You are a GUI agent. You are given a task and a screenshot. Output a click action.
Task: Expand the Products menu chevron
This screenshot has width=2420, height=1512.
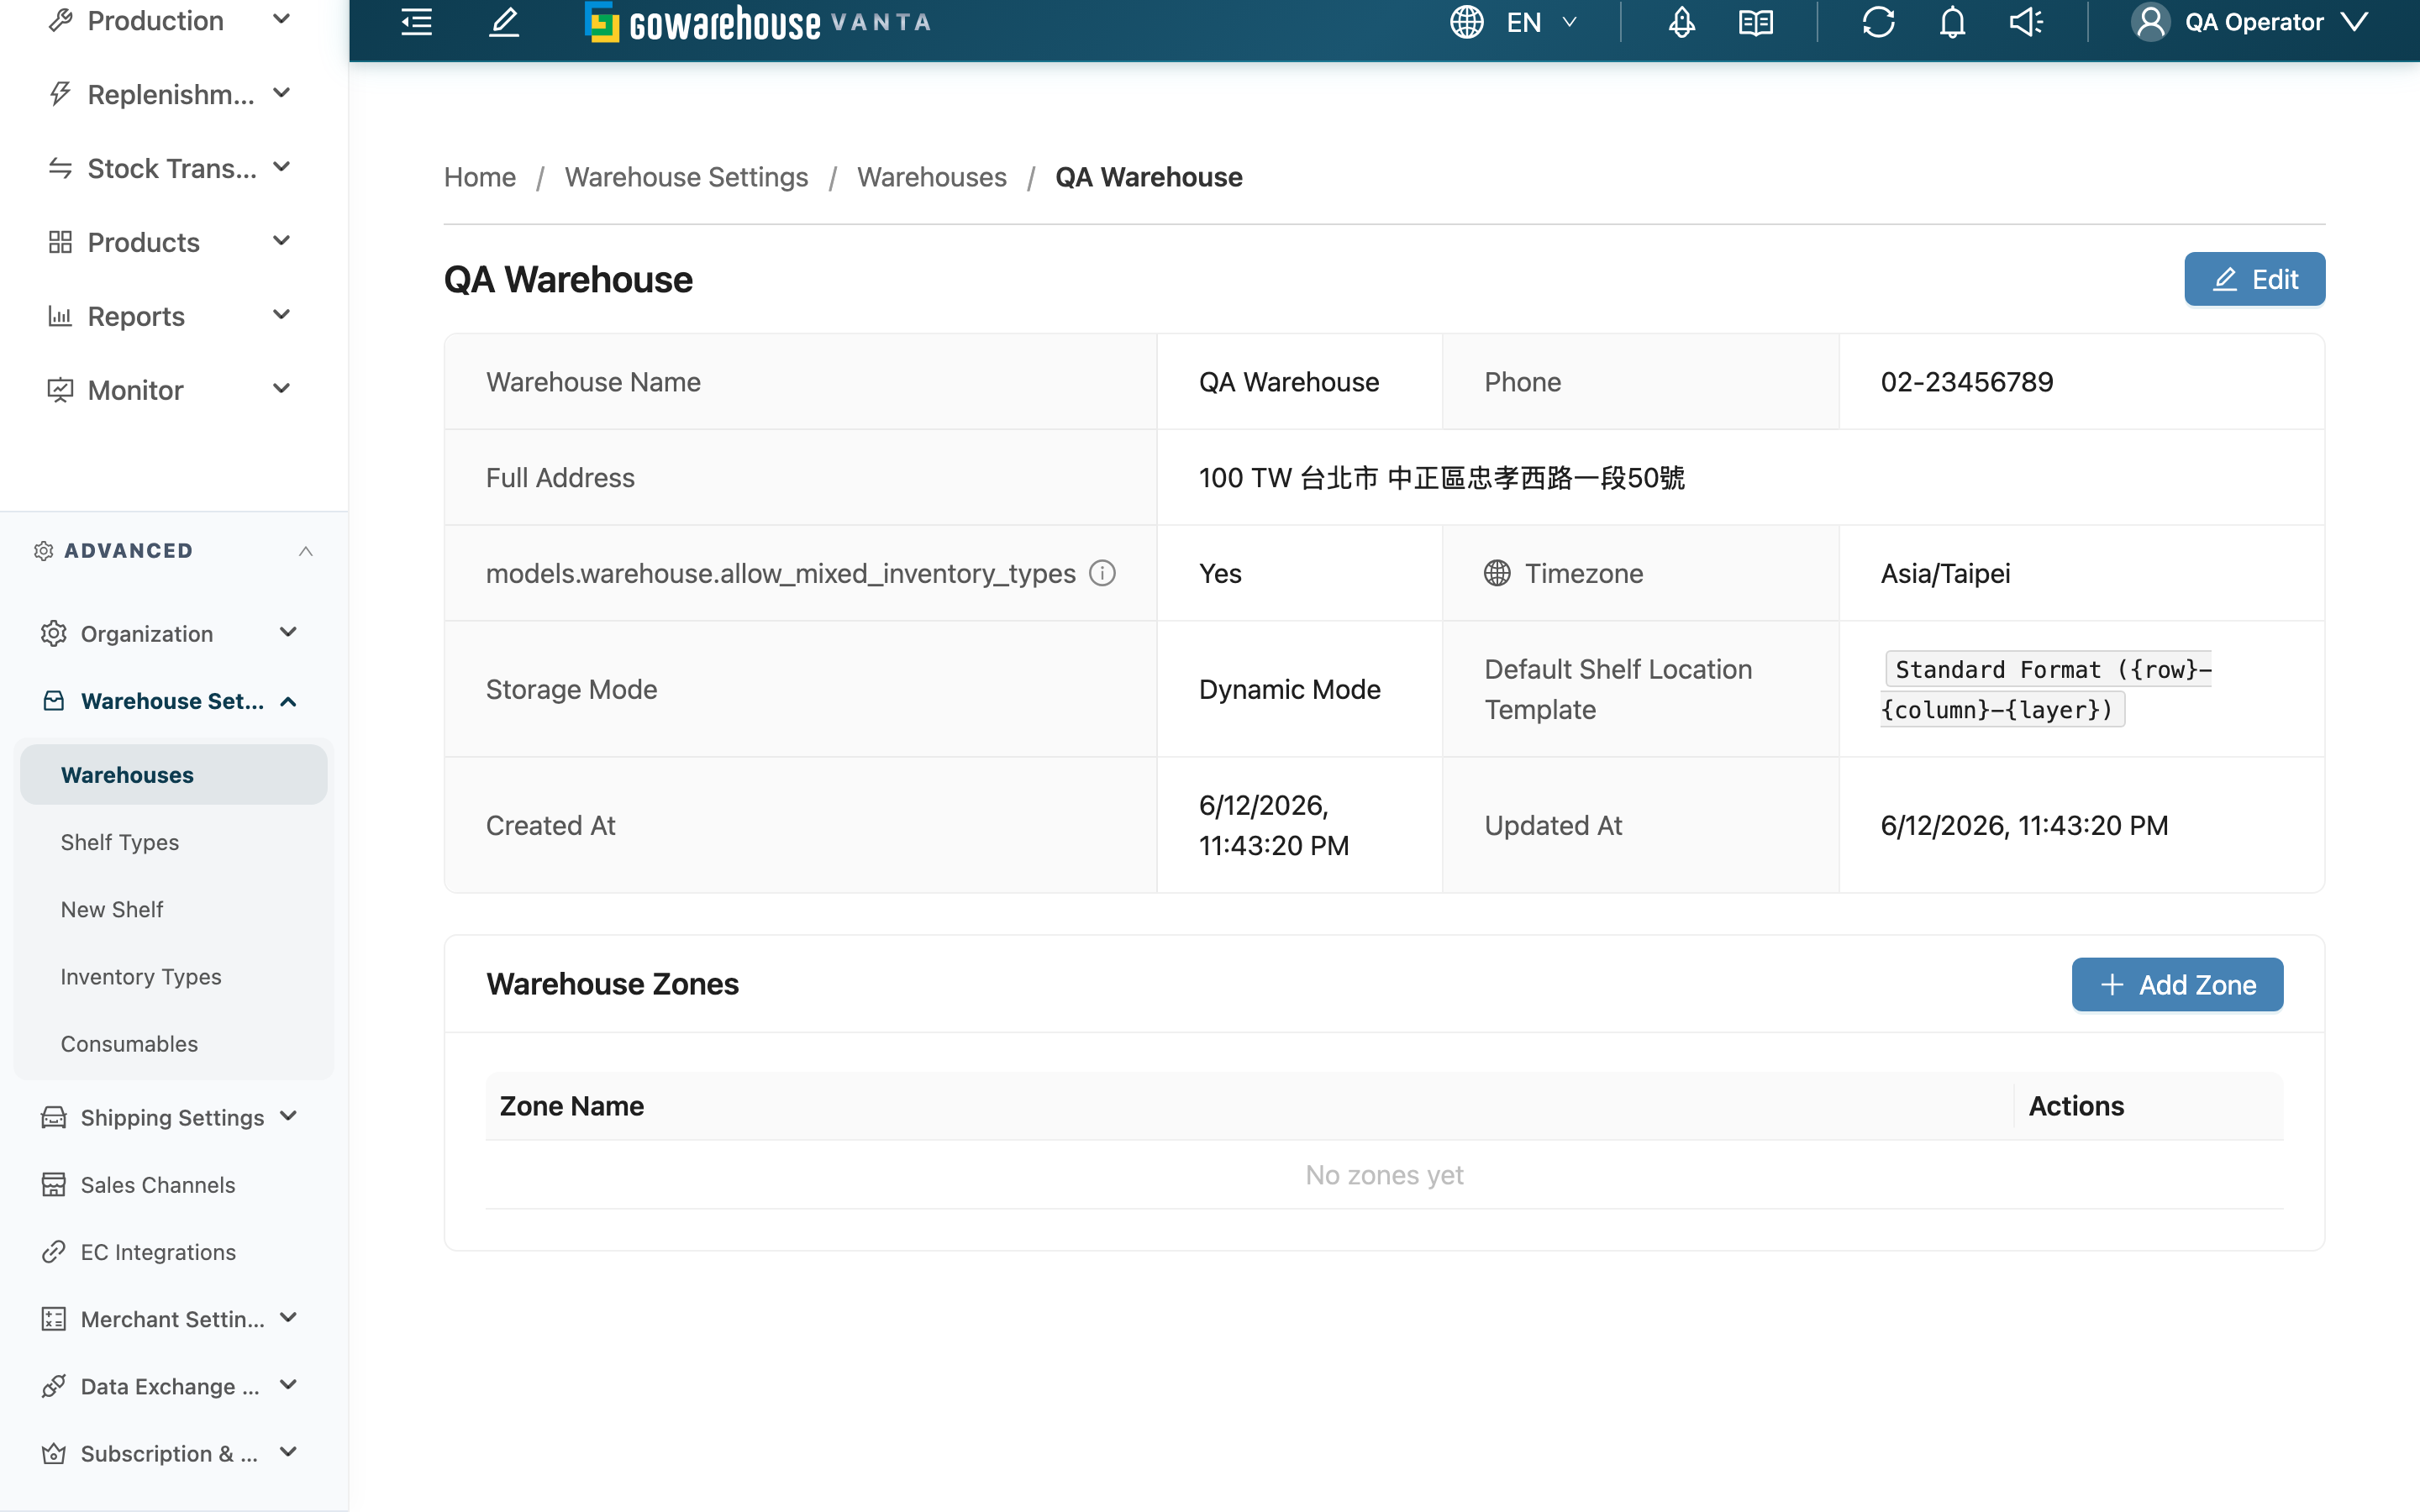pos(282,241)
